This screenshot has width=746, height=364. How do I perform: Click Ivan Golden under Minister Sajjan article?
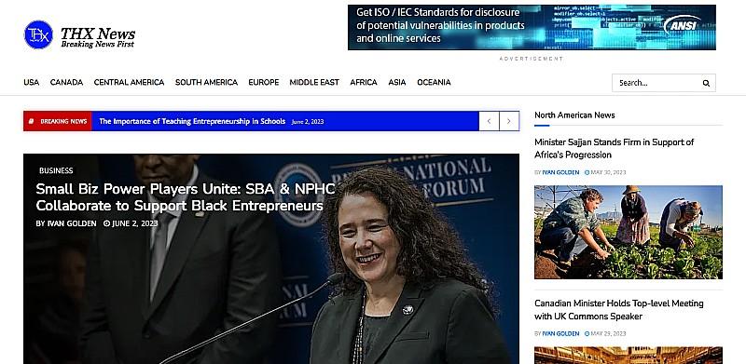[561, 172]
